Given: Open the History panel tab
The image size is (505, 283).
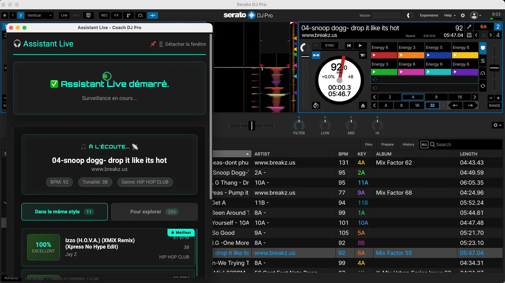Looking at the screenshot, I should point(408,145).
